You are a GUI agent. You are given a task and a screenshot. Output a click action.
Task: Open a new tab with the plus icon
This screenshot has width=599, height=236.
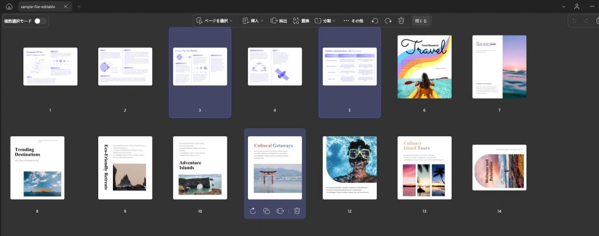[x=79, y=6]
